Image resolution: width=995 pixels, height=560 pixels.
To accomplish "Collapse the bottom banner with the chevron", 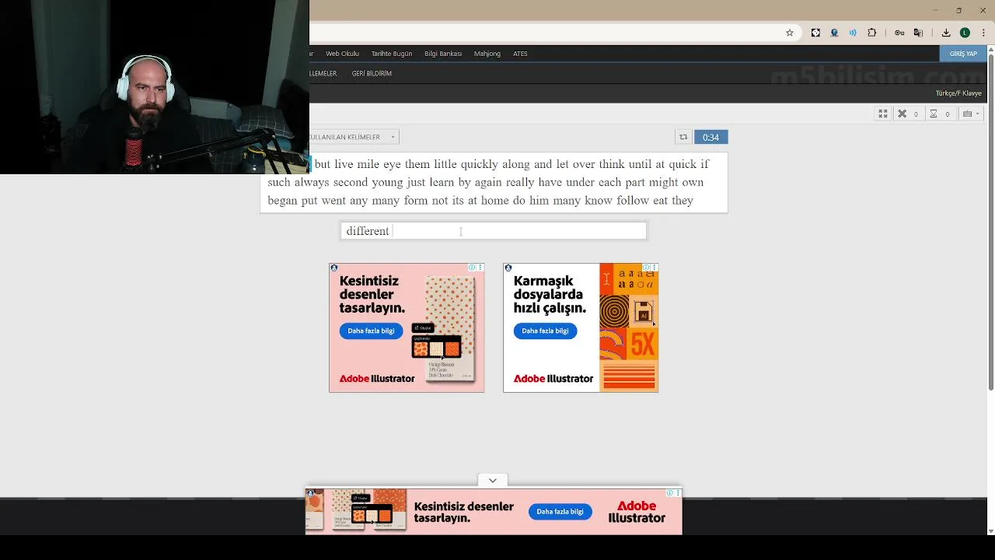I will point(493,480).
